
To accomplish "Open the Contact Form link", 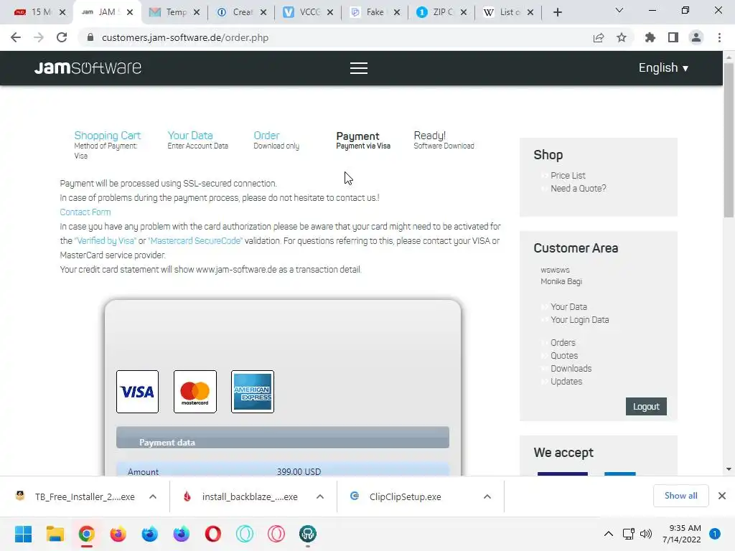I will [85, 212].
